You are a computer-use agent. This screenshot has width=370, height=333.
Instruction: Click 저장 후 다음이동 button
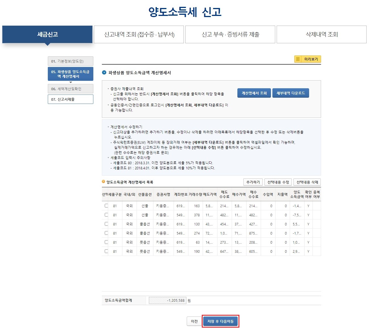(x=221, y=321)
